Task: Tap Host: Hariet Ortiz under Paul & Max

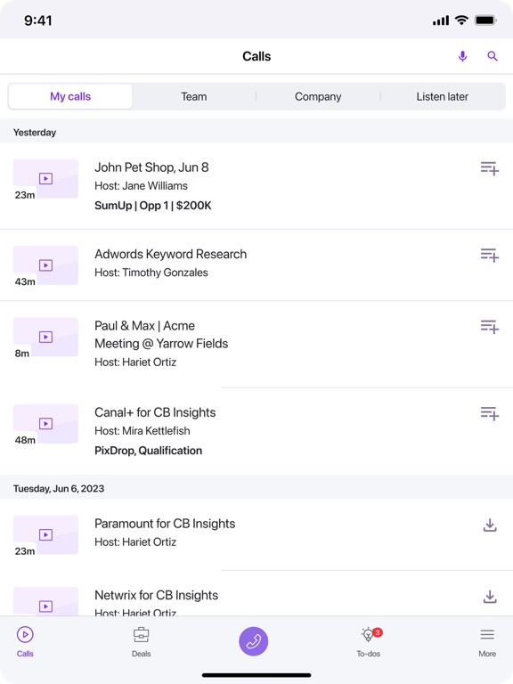Action: pyautogui.click(x=135, y=362)
